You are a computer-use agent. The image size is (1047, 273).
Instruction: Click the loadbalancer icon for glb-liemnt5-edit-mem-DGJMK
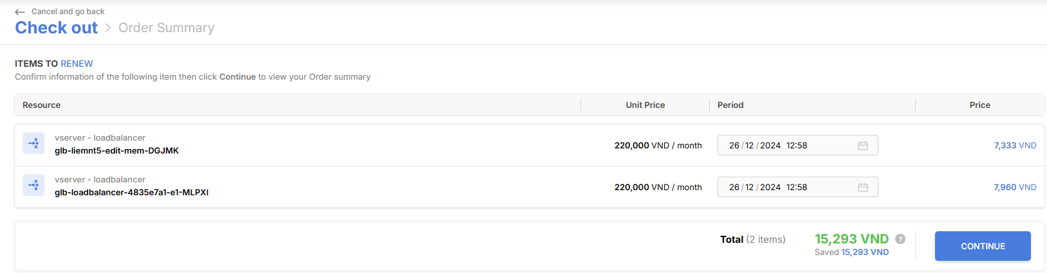(x=33, y=143)
